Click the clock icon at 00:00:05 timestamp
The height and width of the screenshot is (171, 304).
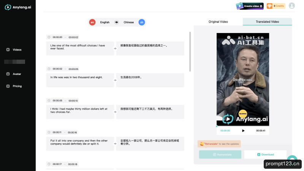pos(49,101)
